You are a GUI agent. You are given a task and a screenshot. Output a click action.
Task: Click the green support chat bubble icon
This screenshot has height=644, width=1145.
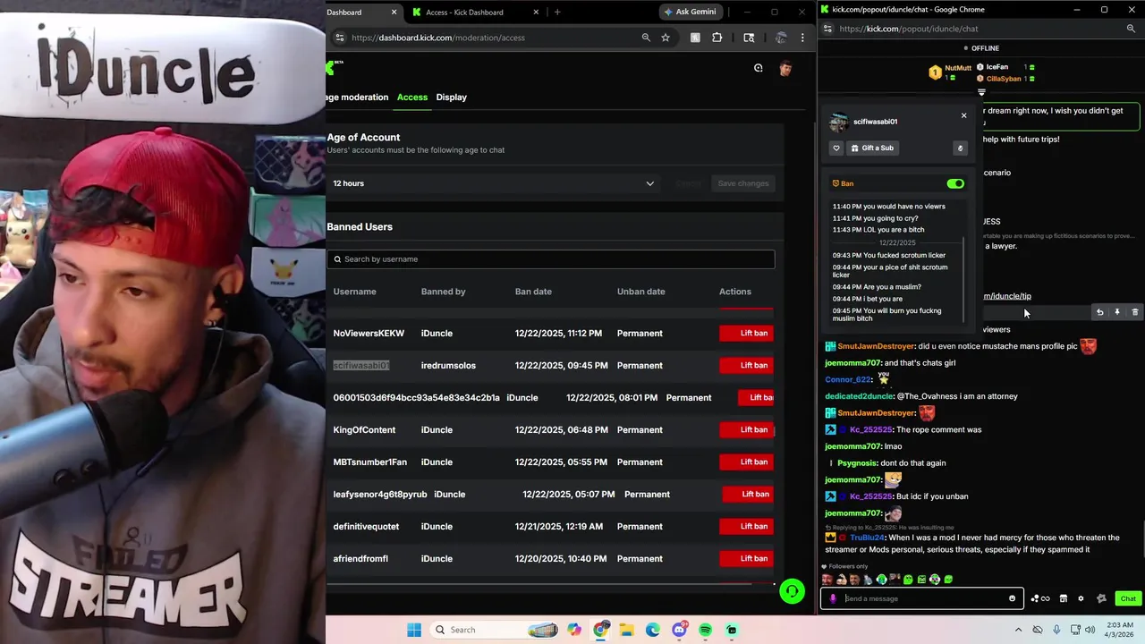tap(792, 592)
